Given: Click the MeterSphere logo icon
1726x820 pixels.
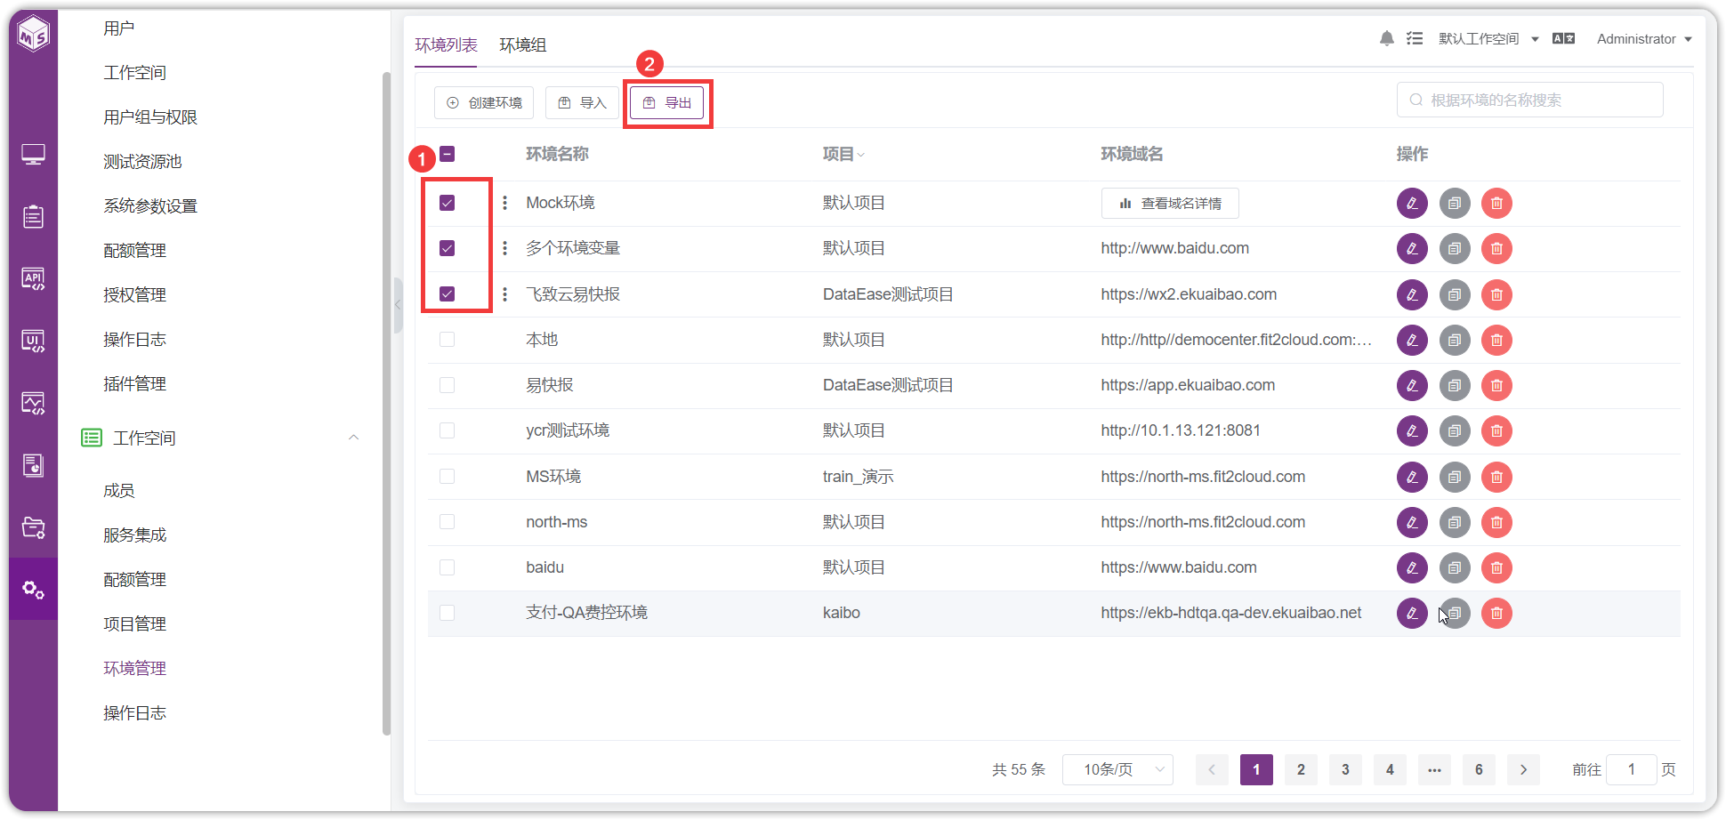Looking at the screenshot, I should coord(34,36).
